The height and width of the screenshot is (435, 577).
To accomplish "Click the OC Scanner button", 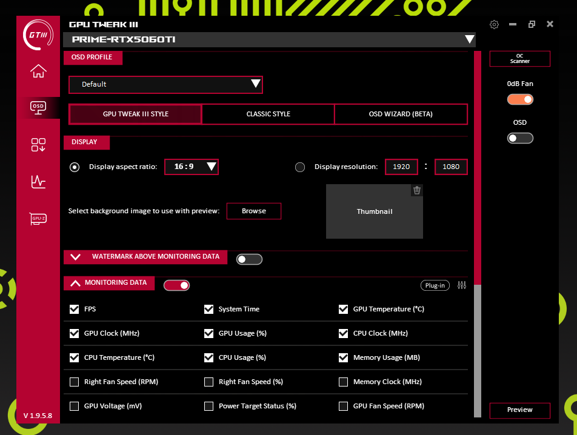I will coord(519,59).
